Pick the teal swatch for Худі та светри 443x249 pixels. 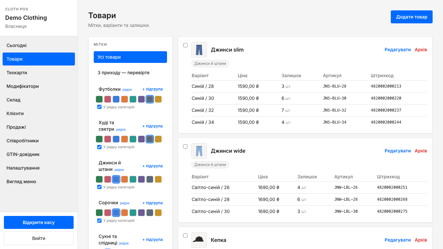(x=133, y=139)
